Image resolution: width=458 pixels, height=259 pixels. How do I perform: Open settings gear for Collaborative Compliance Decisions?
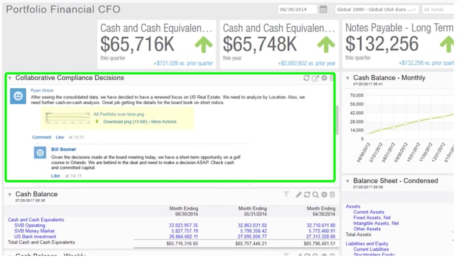click(325, 78)
